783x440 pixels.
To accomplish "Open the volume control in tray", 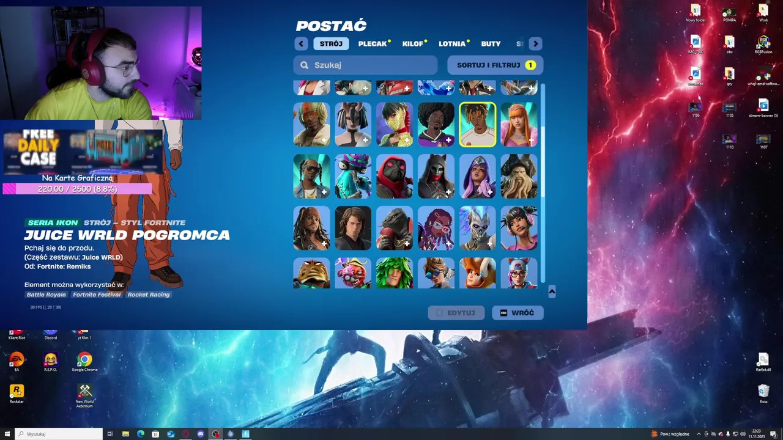I will click(743, 434).
